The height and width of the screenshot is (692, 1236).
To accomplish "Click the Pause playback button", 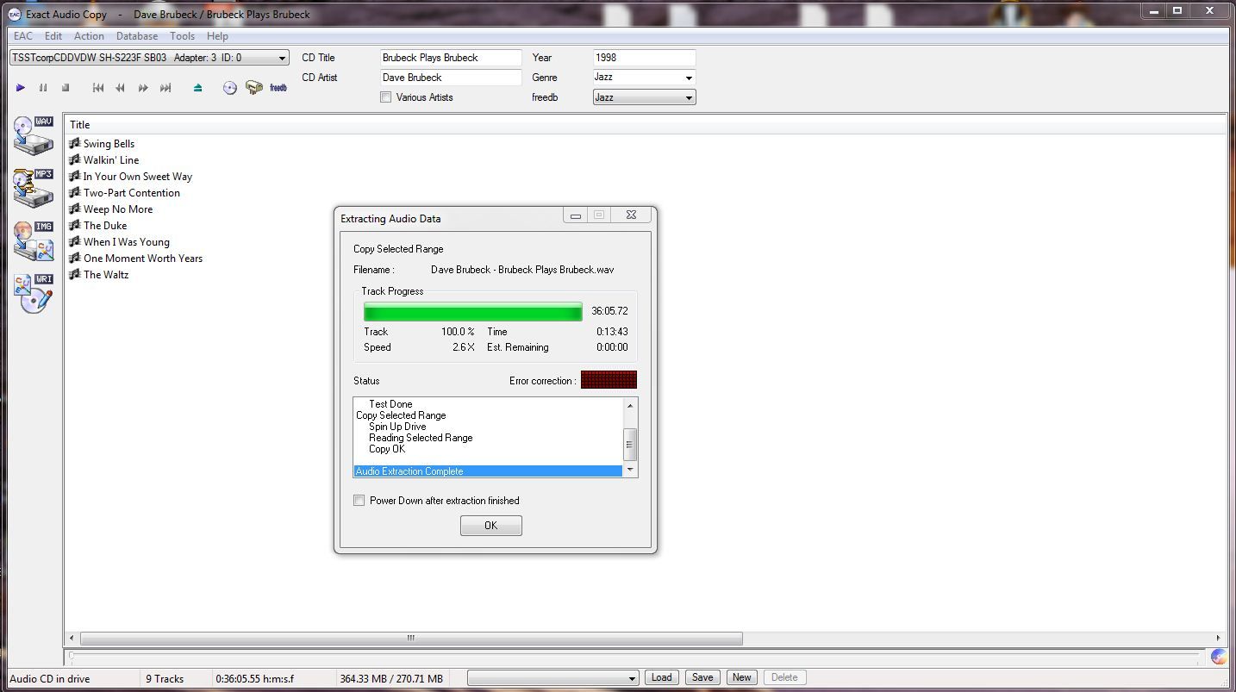I will coord(42,88).
